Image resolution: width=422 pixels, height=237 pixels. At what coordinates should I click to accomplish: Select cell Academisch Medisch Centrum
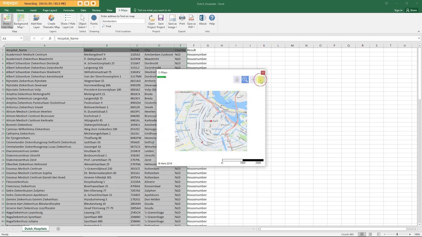45,54
